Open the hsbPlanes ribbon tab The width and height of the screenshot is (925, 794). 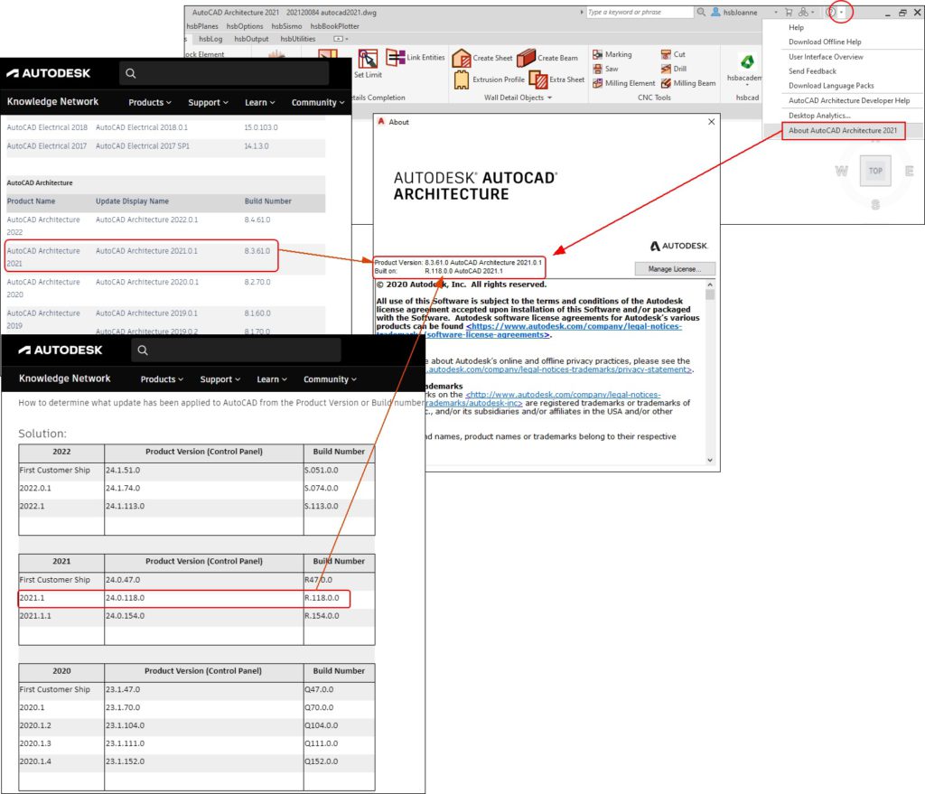coord(202,26)
